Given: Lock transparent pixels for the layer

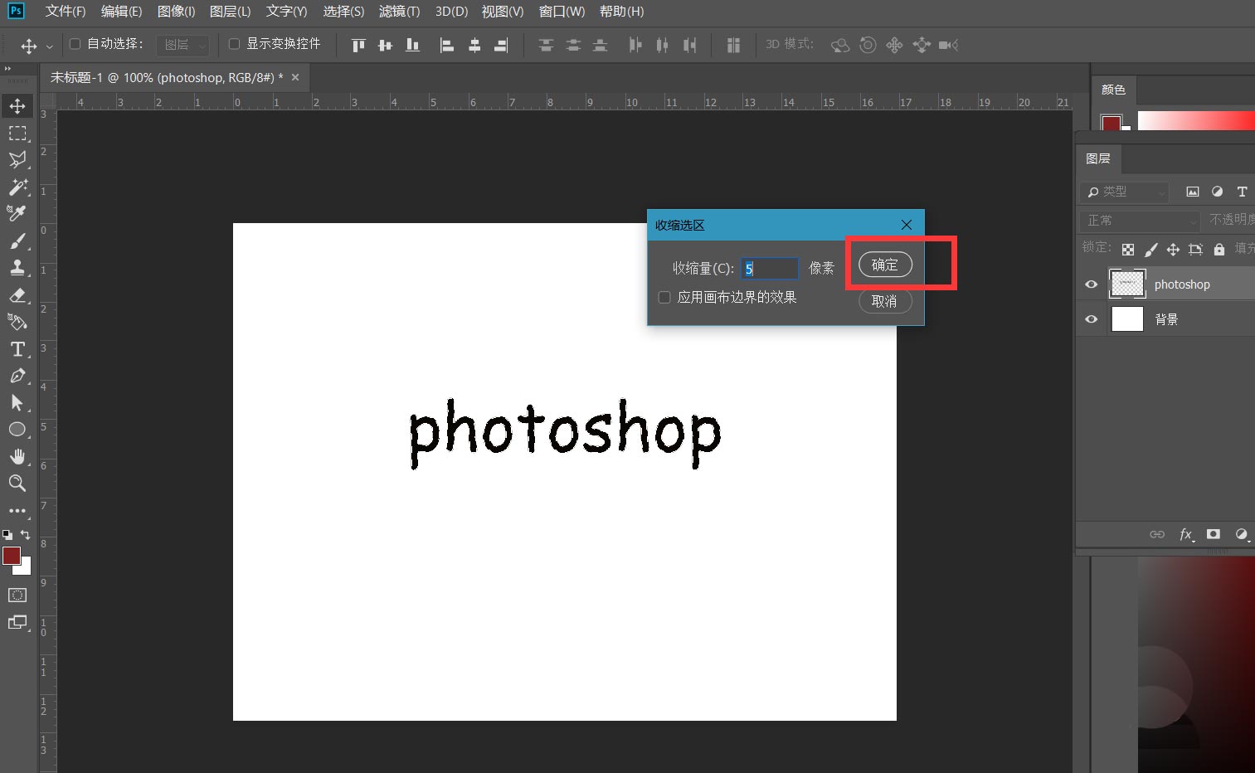Looking at the screenshot, I should click(x=1128, y=249).
